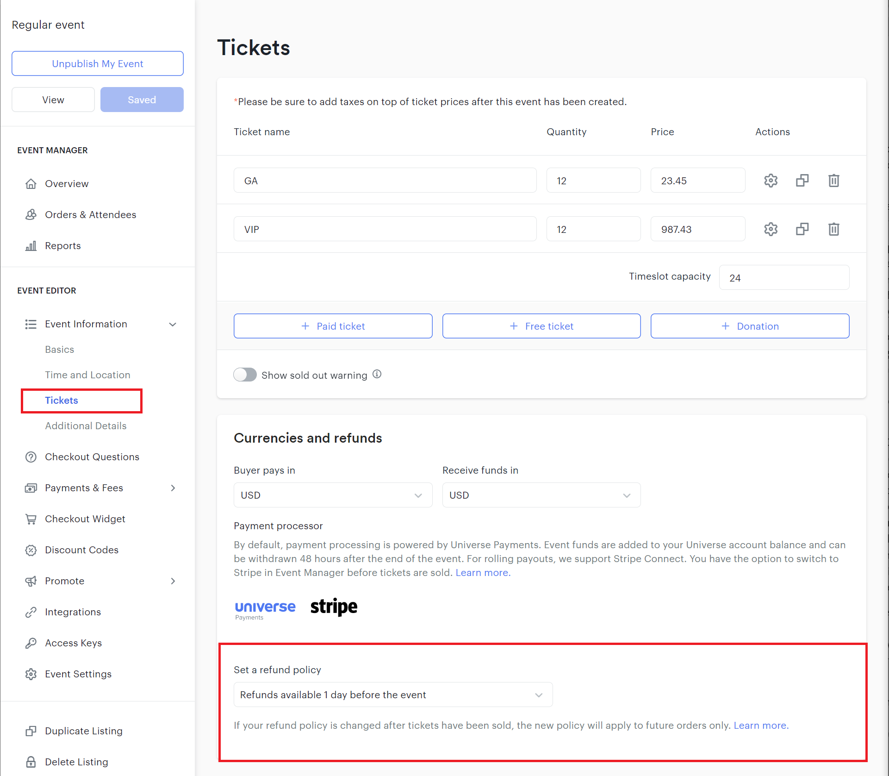Click info icon beside sold out warning
This screenshot has width=889, height=776.
point(377,374)
